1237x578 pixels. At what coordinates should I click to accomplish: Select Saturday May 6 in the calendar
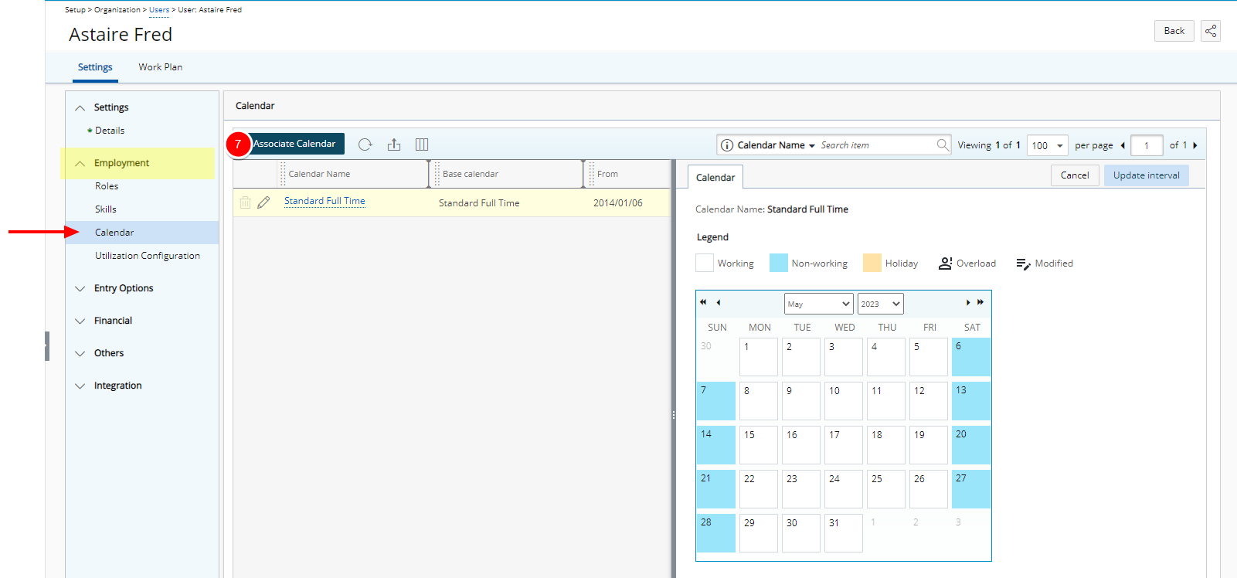[x=971, y=357]
